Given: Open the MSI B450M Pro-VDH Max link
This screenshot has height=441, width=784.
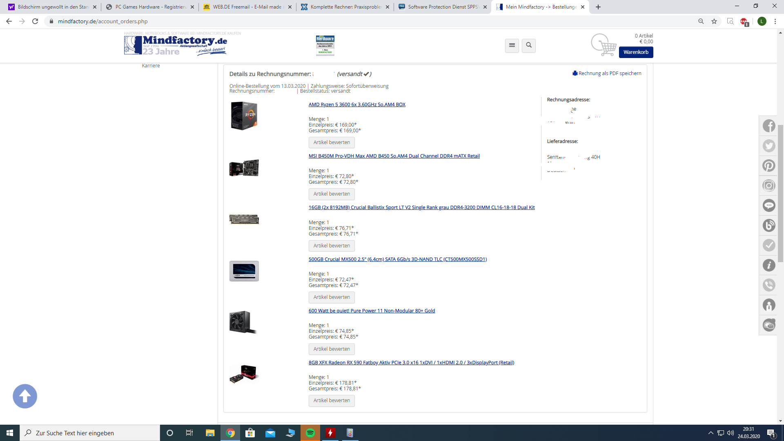Looking at the screenshot, I should [x=394, y=156].
